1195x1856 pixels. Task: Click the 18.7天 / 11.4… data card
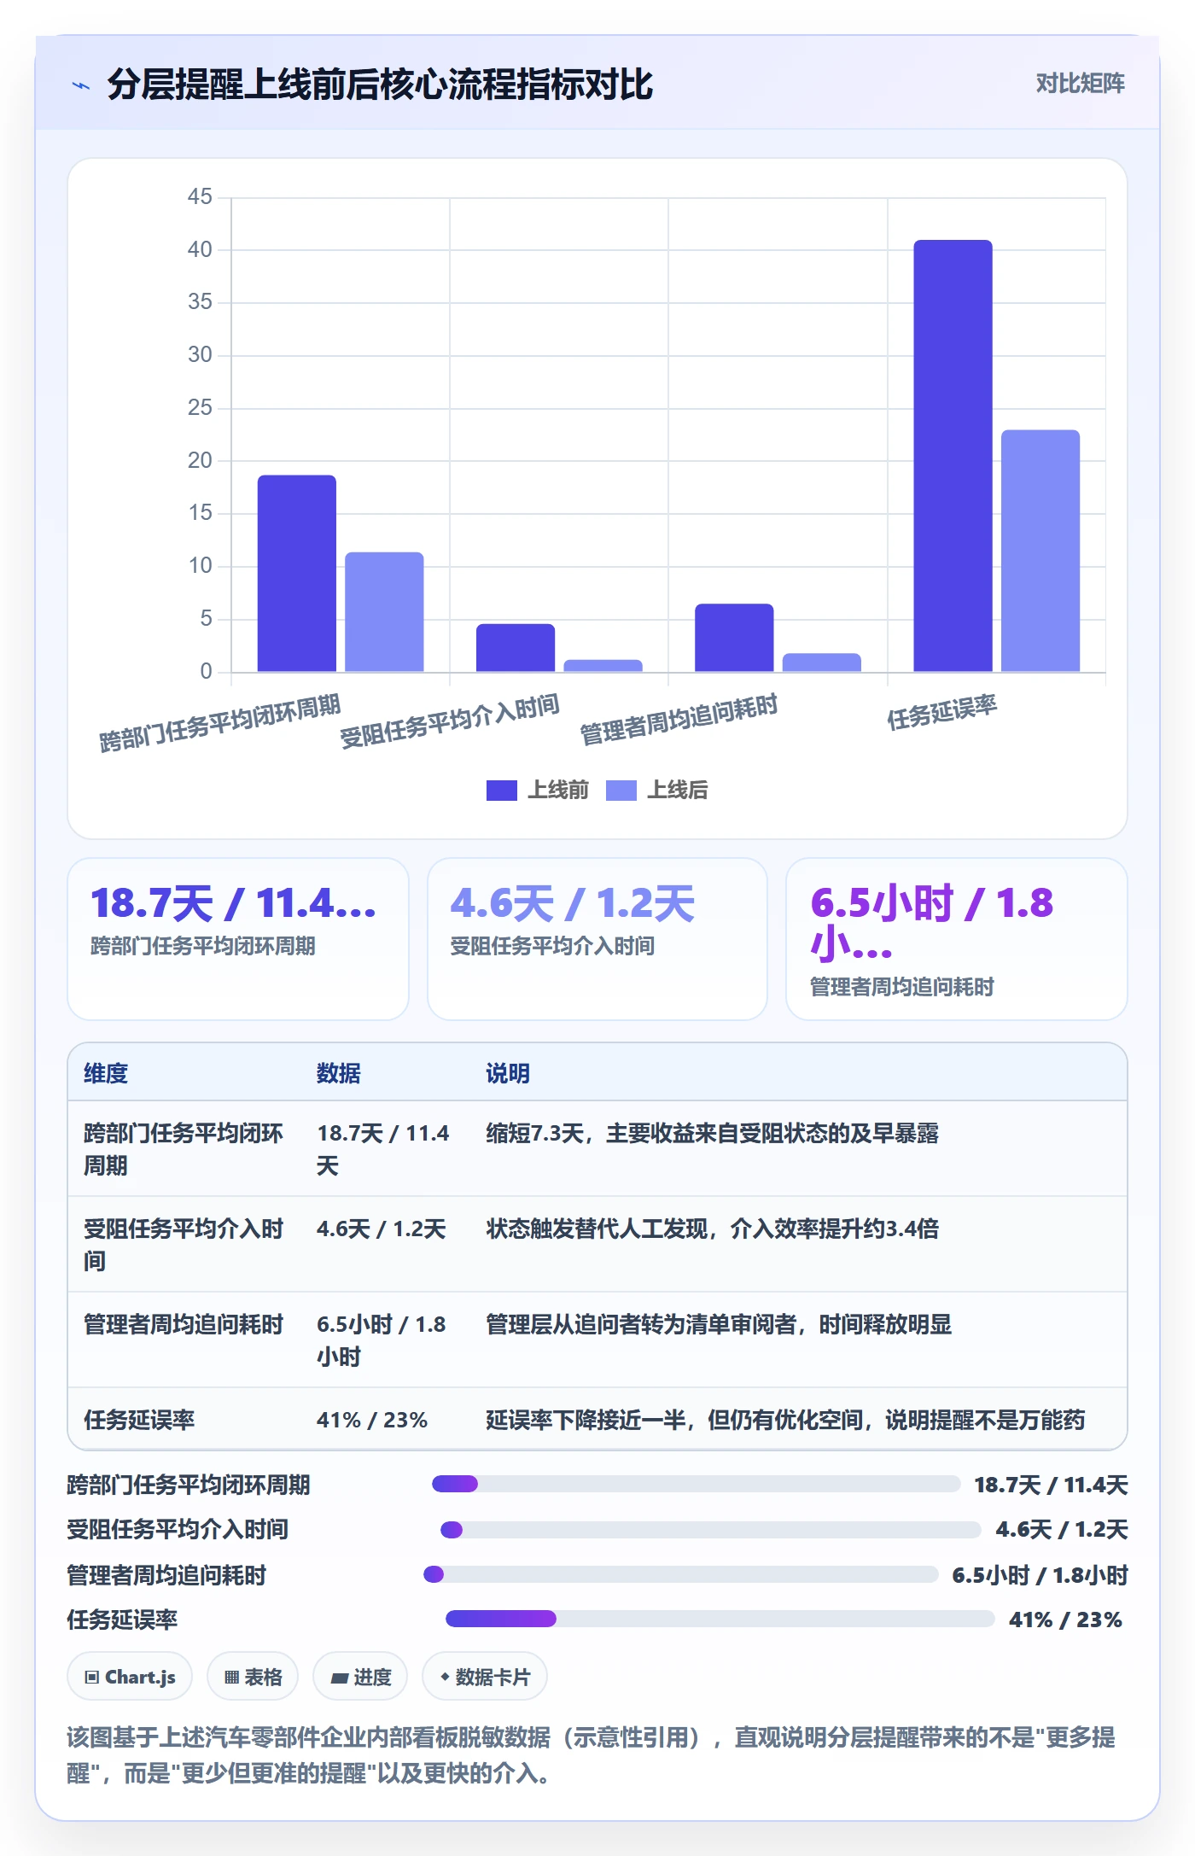pyautogui.click(x=238, y=939)
